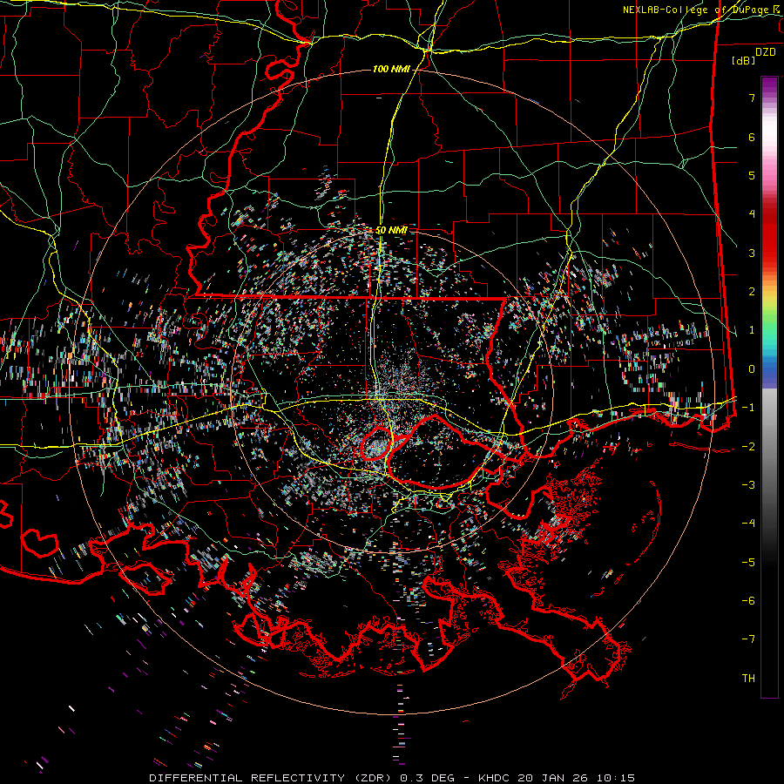This screenshot has width=784, height=784.
Task: Click the -5 value on color scale
Action: 748,563
